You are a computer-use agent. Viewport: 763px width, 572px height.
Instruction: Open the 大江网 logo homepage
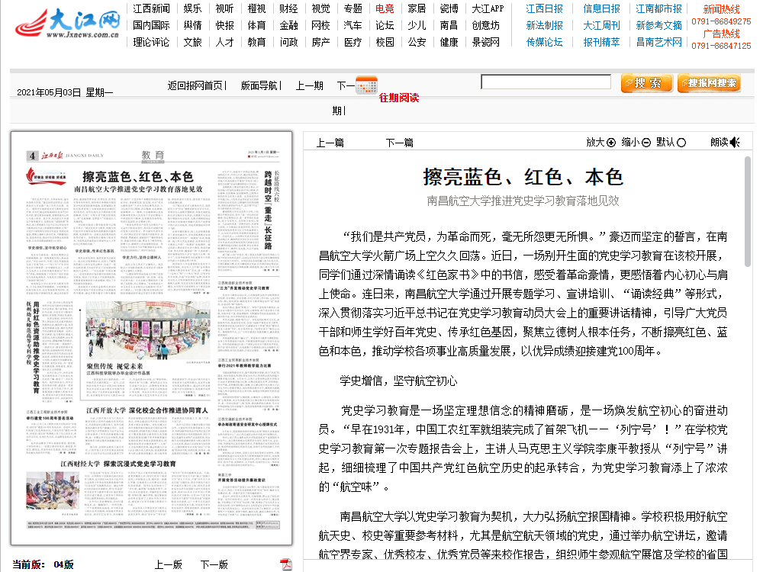(69, 24)
